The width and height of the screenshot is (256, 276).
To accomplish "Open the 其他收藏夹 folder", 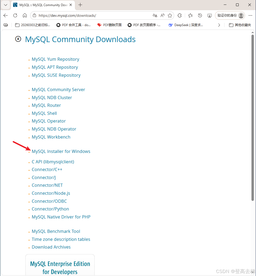I will (x=240, y=25).
